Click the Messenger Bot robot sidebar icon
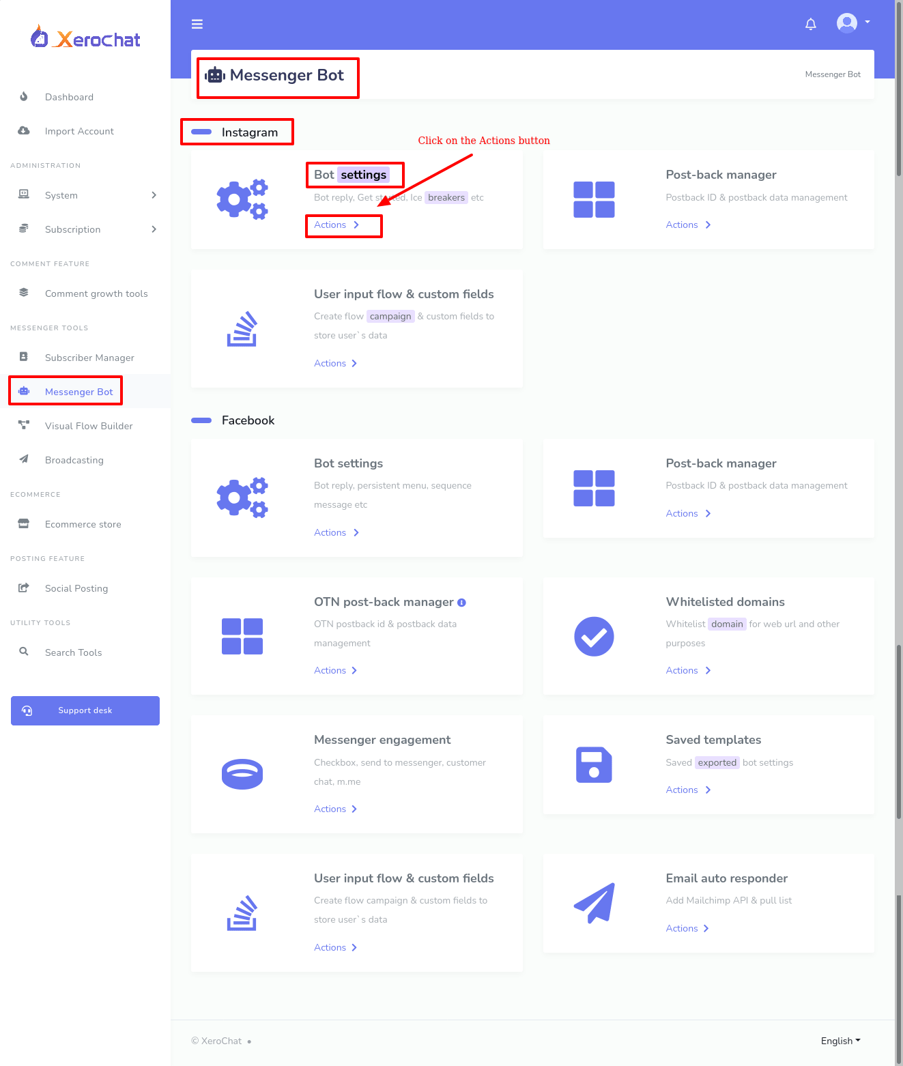903x1066 pixels. pyautogui.click(x=24, y=391)
